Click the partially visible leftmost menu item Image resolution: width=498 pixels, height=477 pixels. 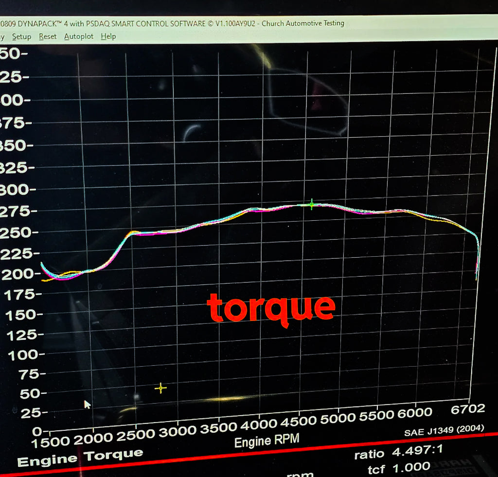coord(3,36)
